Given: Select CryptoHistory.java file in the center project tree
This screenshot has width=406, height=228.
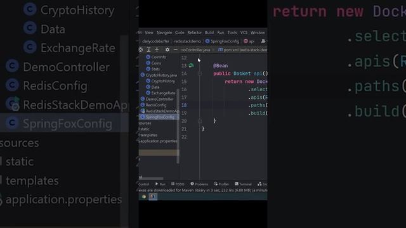Looking at the screenshot, I should (x=159, y=75).
